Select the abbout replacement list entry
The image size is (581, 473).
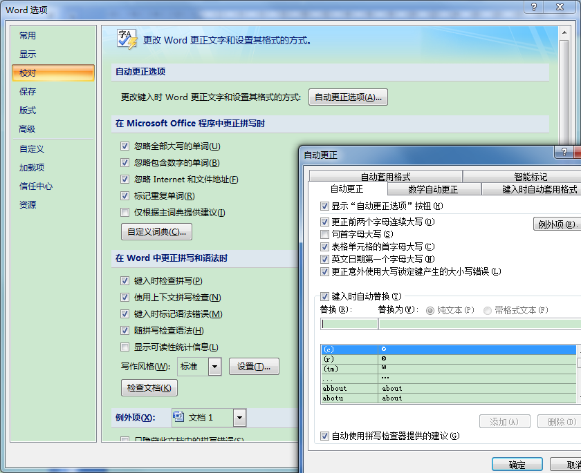[x=349, y=388]
